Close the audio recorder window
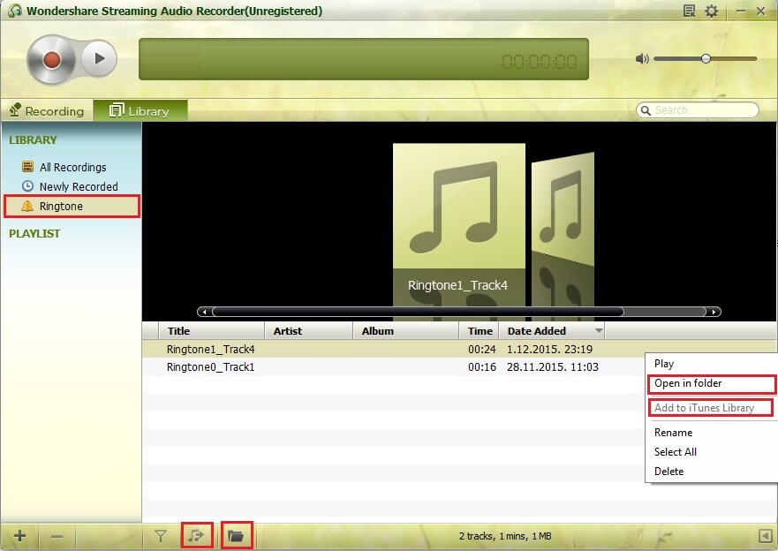Image resolution: width=778 pixels, height=551 pixels. [760, 11]
